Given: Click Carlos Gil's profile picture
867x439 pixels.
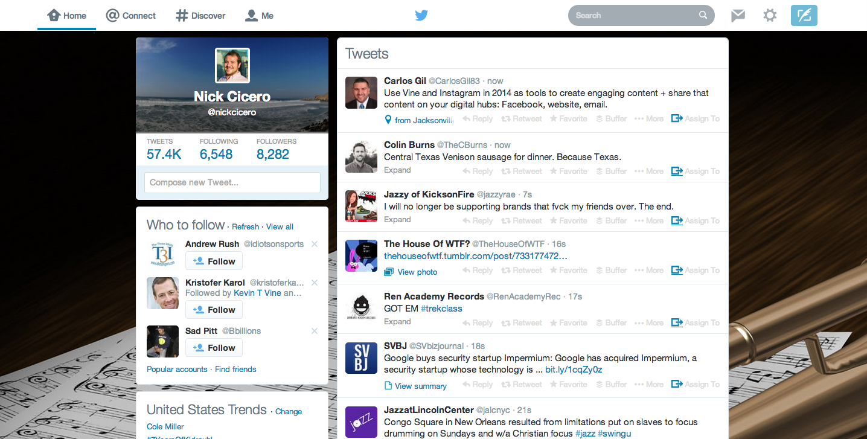Looking at the screenshot, I should (x=361, y=93).
